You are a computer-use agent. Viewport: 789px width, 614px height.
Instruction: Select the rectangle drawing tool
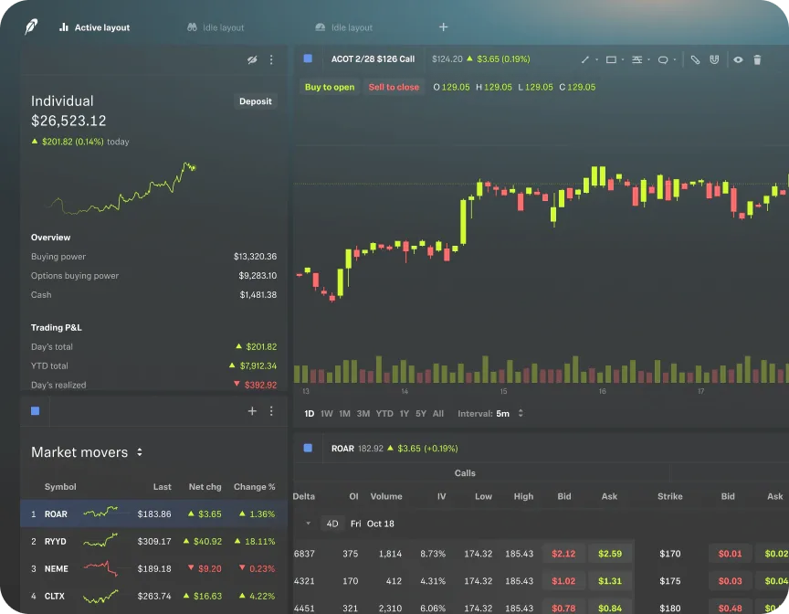pyautogui.click(x=611, y=60)
